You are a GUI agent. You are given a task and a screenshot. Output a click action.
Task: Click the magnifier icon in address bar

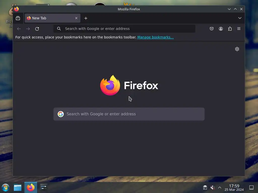tap(59, 29)
